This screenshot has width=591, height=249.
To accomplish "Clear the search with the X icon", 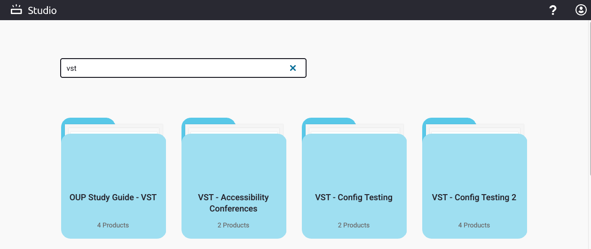I will [x=293, y=68].
